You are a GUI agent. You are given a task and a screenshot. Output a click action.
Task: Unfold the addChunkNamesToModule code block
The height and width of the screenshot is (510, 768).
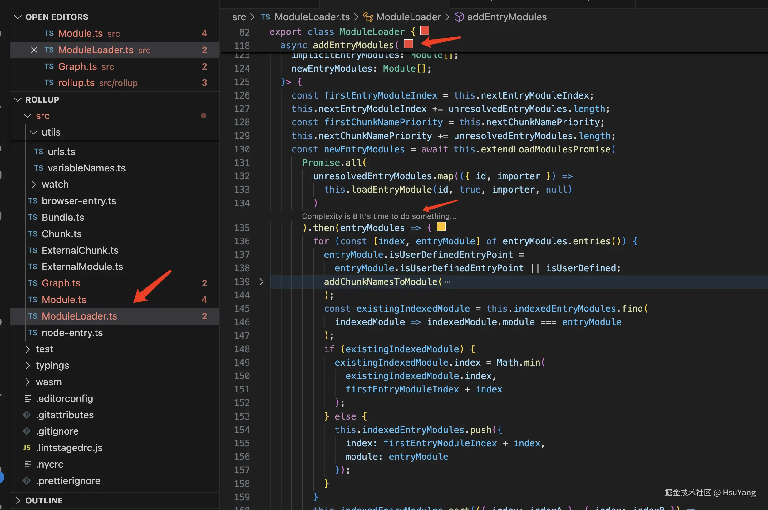261,282
